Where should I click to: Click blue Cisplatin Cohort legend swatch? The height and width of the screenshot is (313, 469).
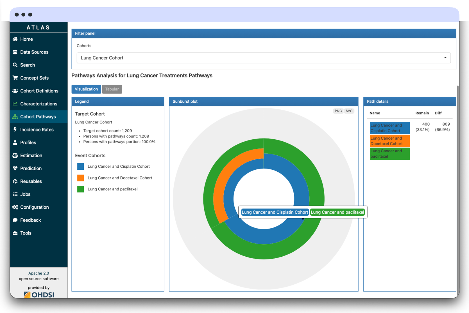[81, 166]
